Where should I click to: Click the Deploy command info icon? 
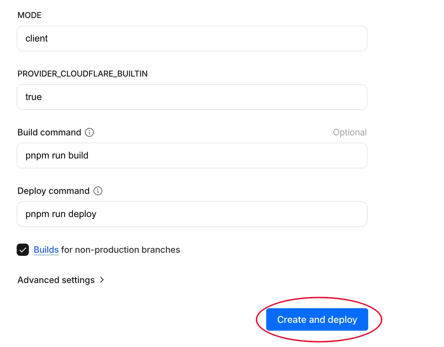click(x=98, y=191)
